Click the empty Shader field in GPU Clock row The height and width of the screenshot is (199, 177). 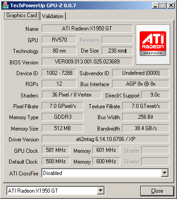[155, 150]
